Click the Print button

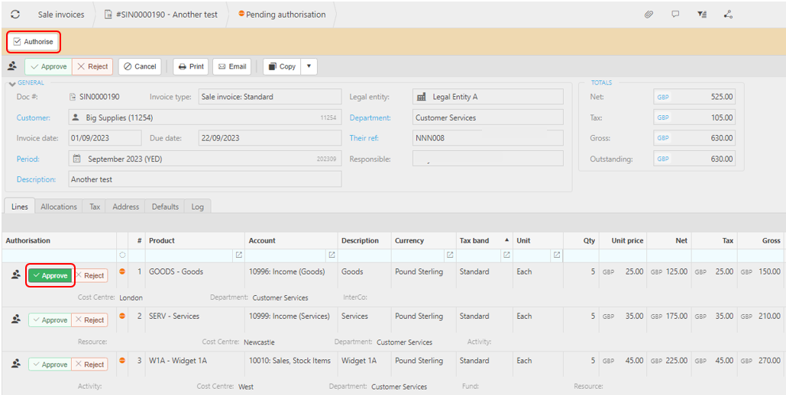(x=191, y=66)
